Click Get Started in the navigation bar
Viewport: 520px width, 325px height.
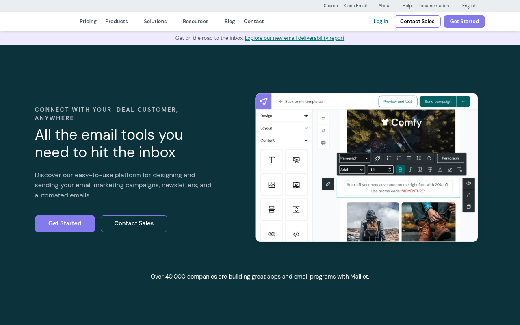464,22
